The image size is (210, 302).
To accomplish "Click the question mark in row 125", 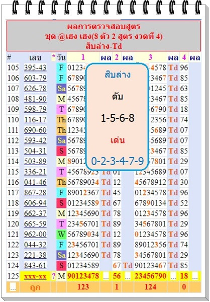I will click(53, 276).
